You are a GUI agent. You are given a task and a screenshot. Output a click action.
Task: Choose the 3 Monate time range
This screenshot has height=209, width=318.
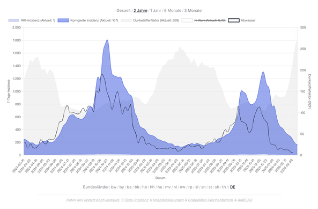(x=193, y=11)
